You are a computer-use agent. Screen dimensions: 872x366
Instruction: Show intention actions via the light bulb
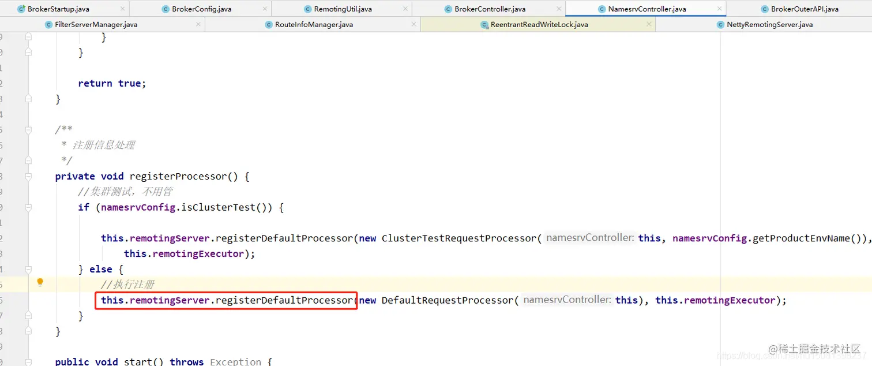(40, 282)
